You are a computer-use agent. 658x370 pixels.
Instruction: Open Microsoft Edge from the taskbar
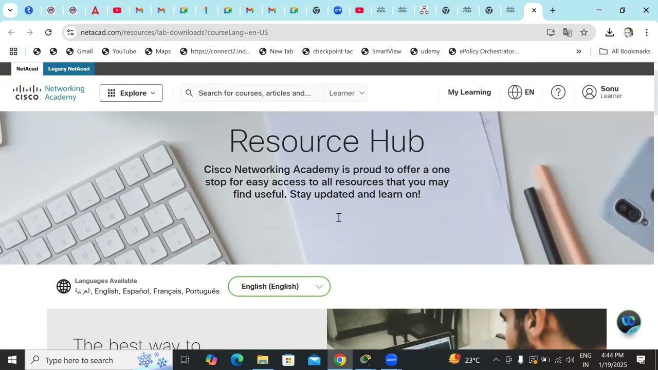[237, 360]
